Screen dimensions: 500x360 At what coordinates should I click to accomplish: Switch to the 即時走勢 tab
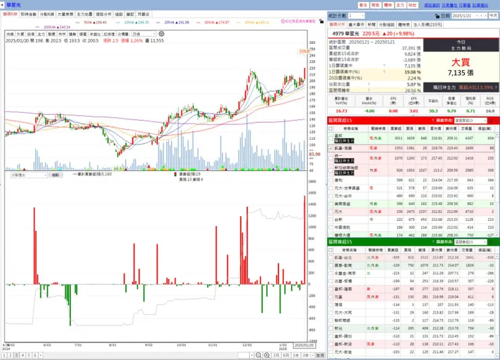tap(28, 14)
